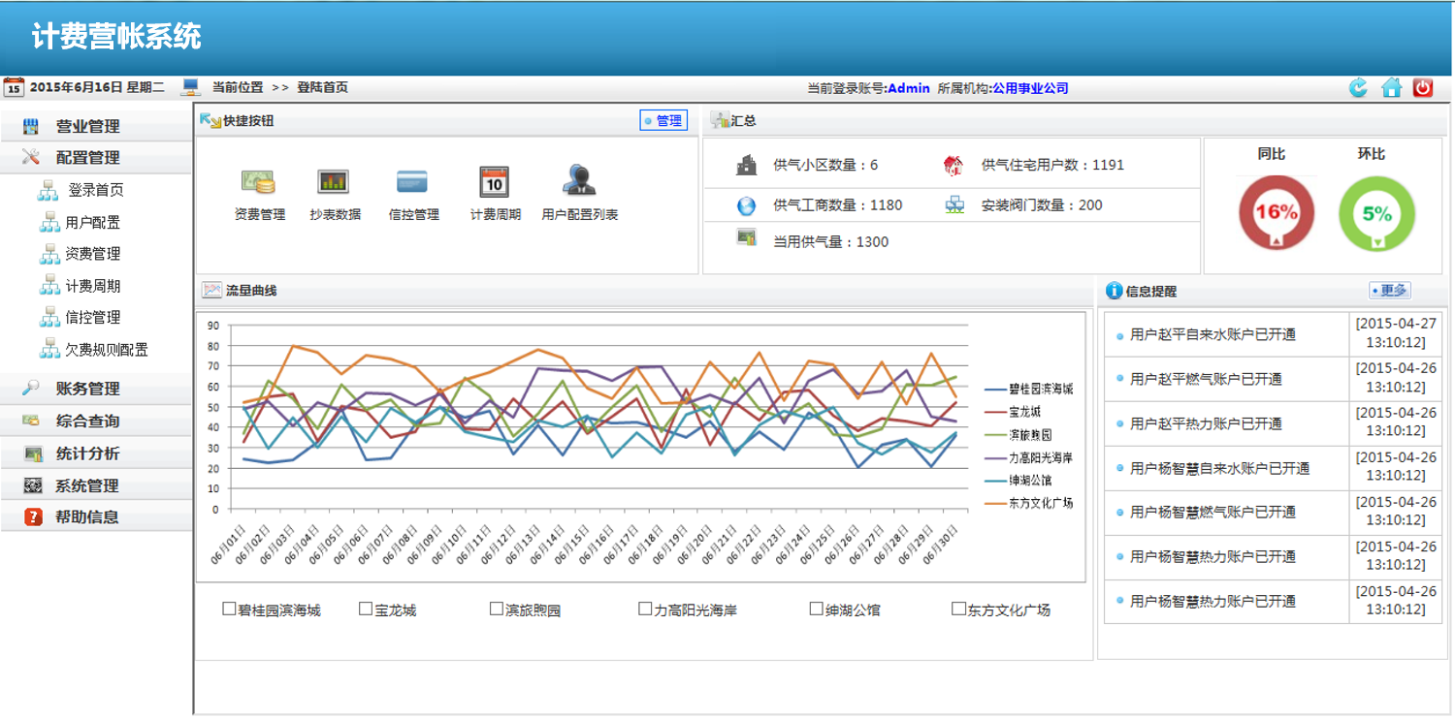
Task: Click the 登陆首页 breadcrumb
Action: pos(323,87)
